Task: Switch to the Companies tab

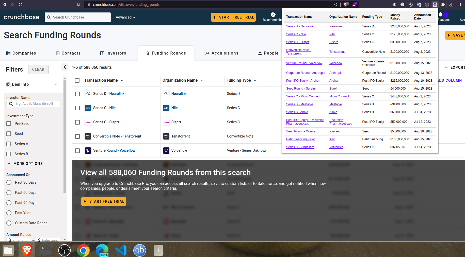Action: click(21, 53)
